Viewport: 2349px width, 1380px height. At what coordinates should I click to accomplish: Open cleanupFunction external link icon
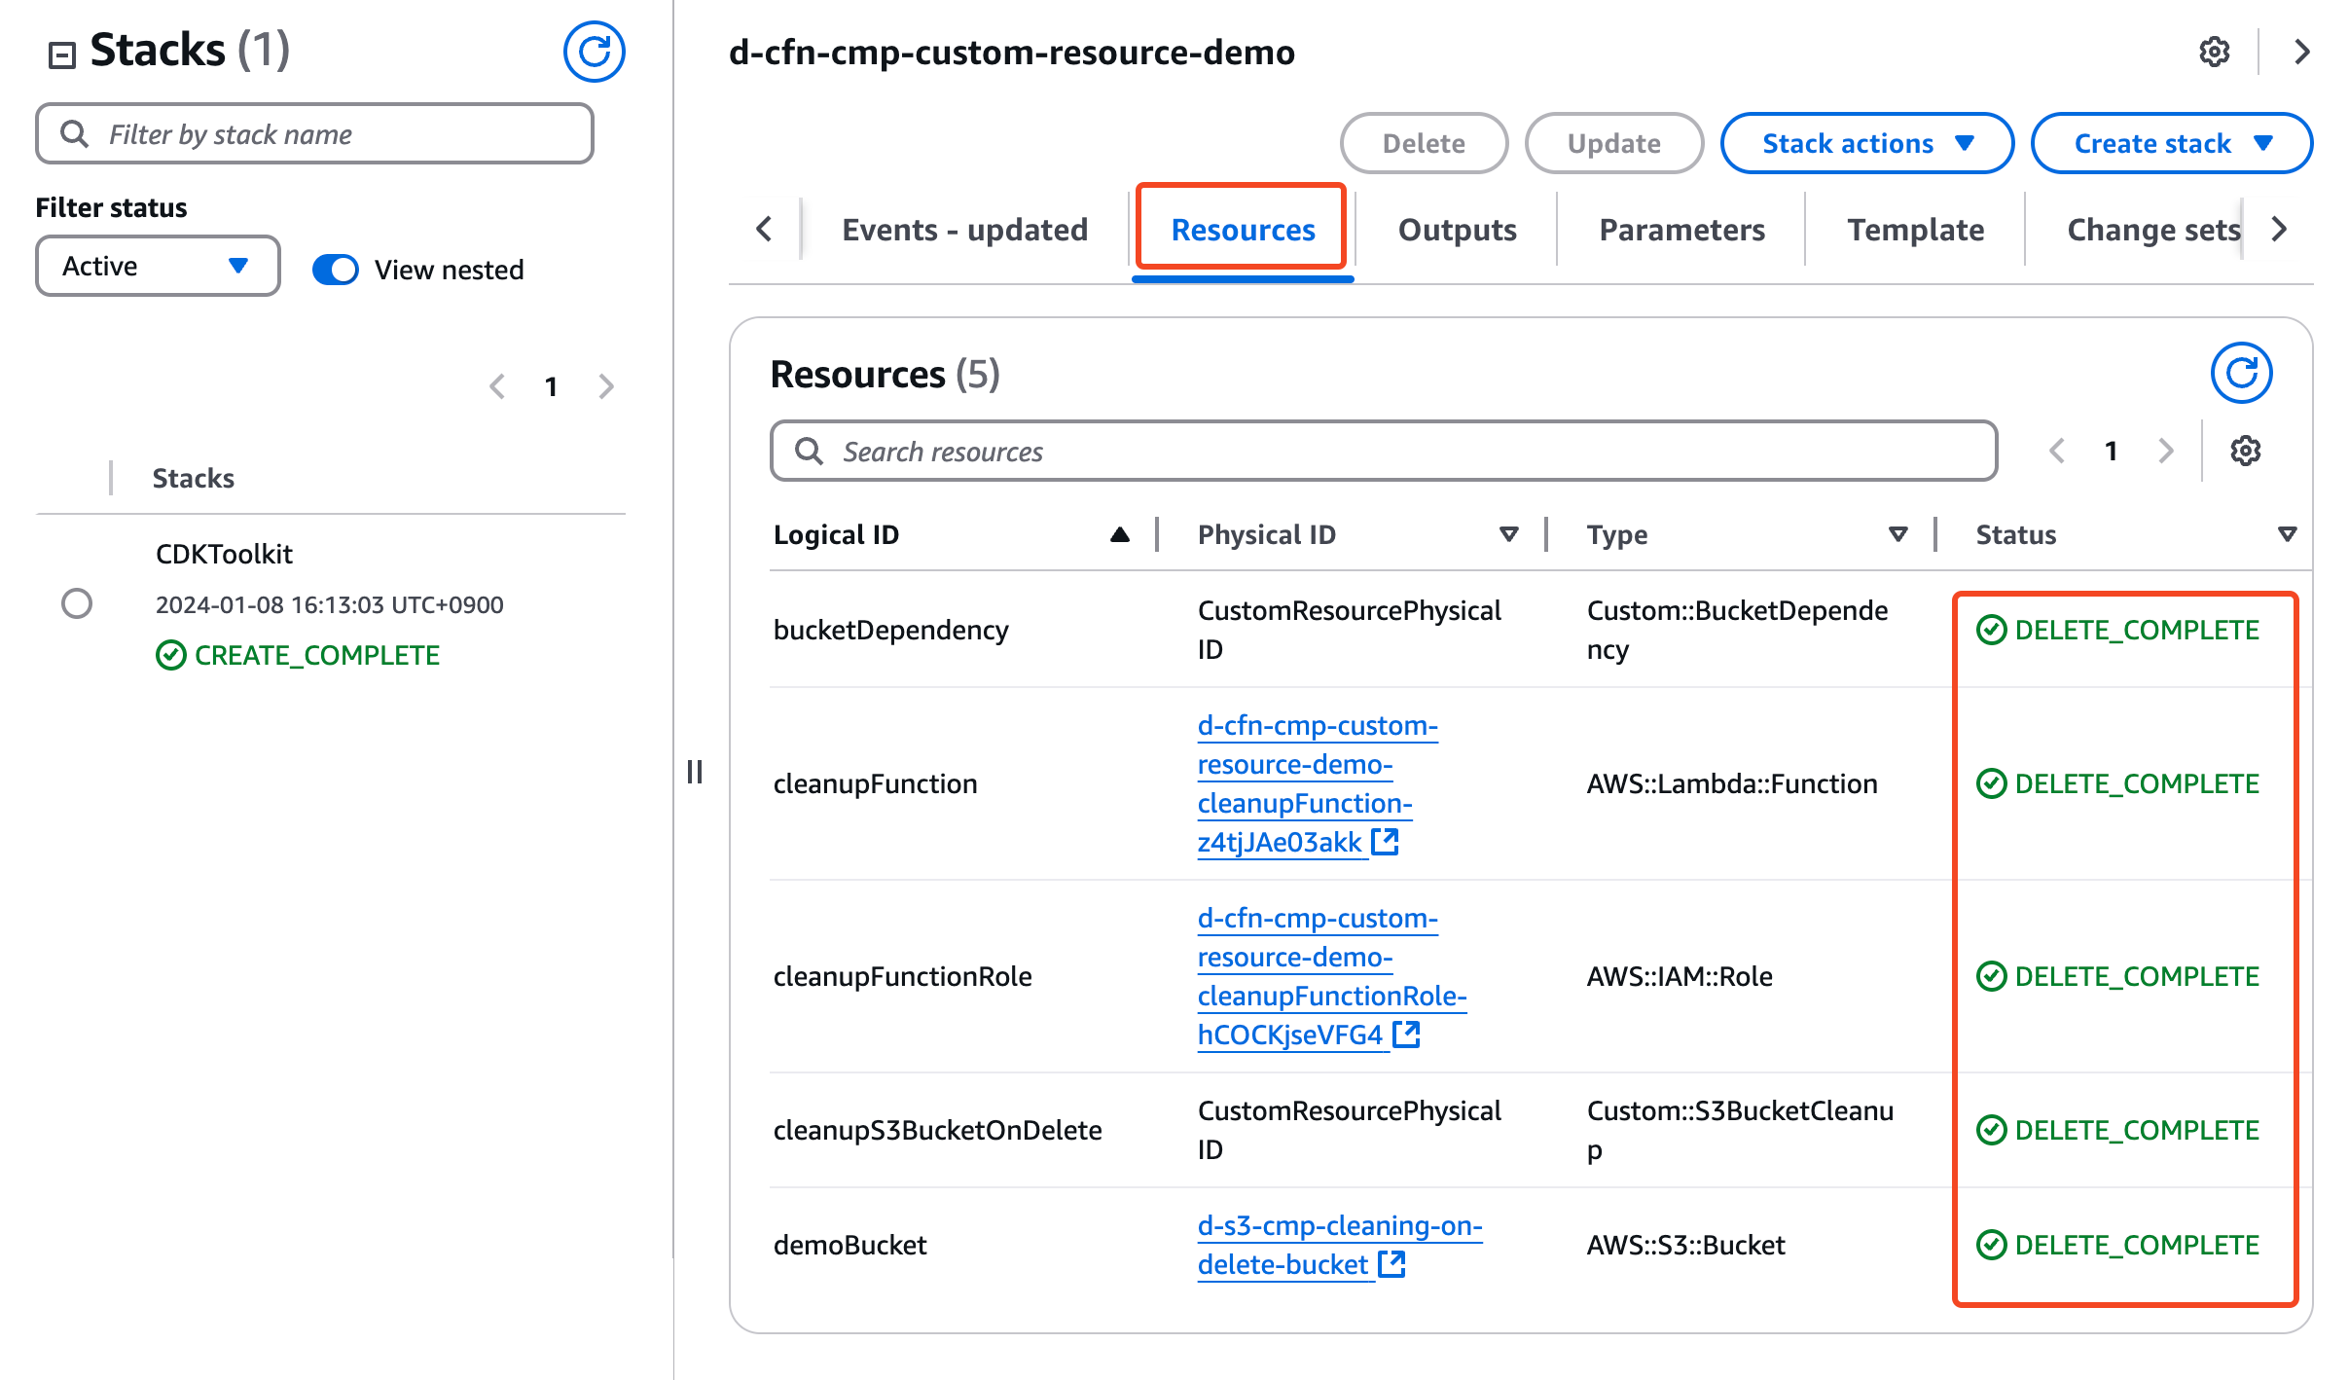pos(1385,842)
